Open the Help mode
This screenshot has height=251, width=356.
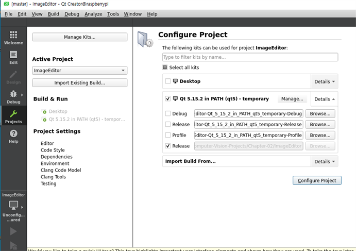[x=13, y=136]
